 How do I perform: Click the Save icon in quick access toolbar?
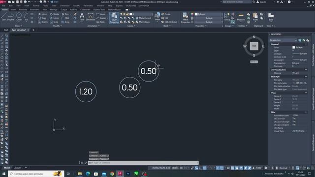point(17,2)
